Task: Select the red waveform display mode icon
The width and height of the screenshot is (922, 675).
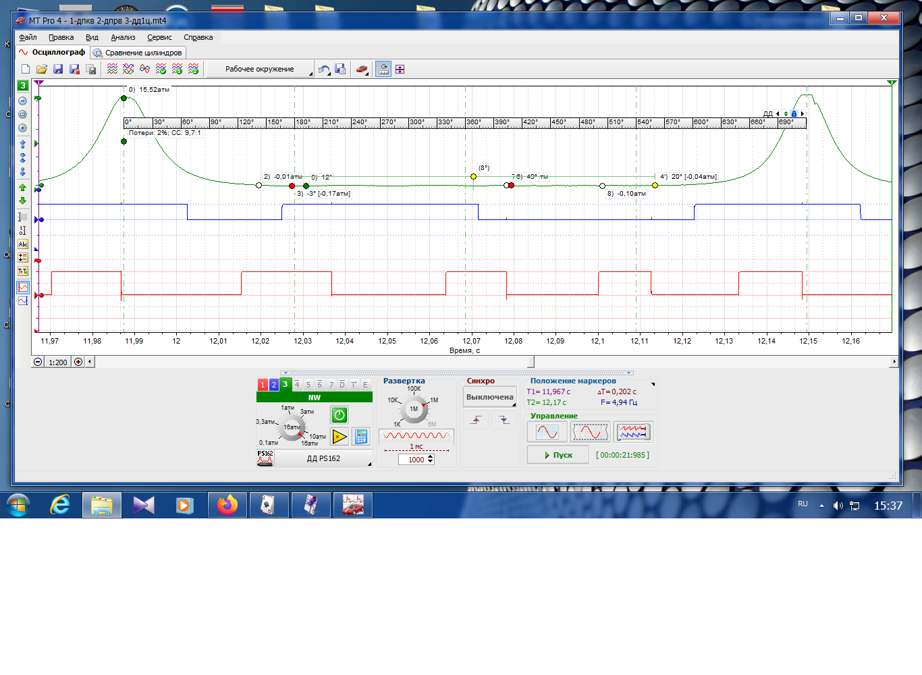Action: tap(23, 287)
